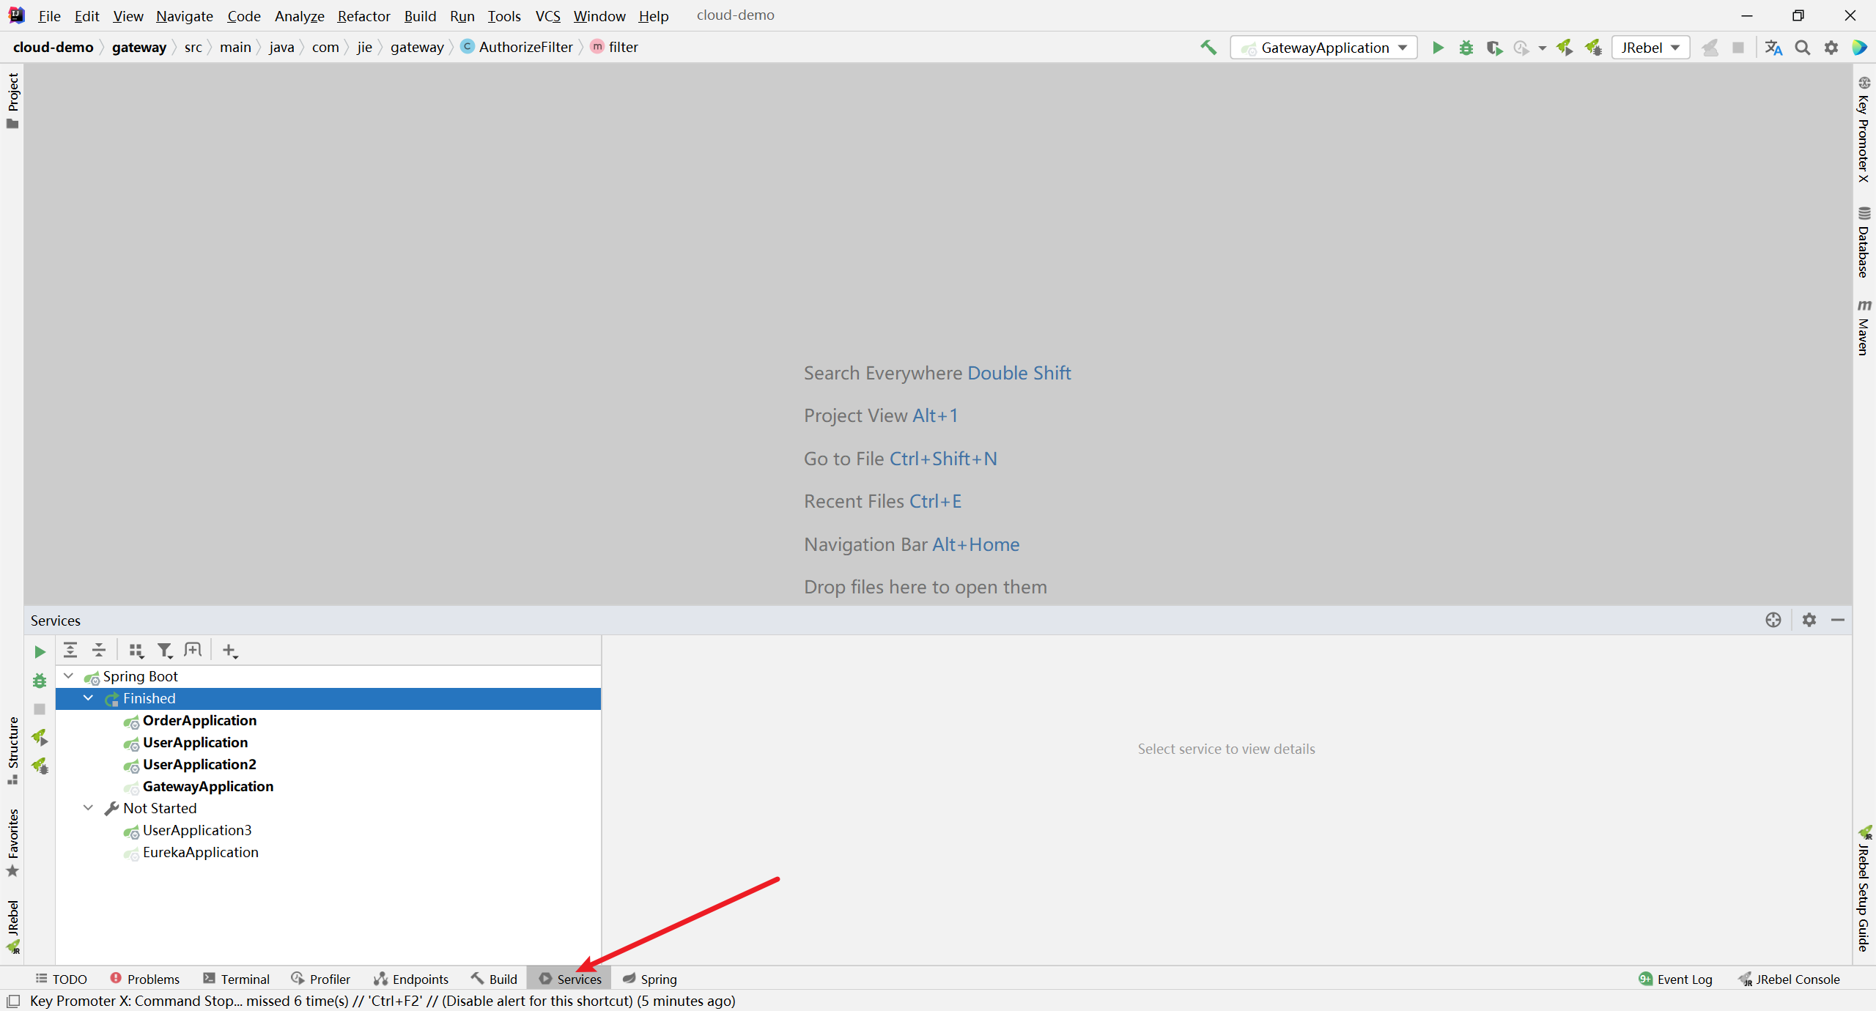Open the Services filter funnel icon
This screenshot has height=1011, width=1876.
pos(165,651)
